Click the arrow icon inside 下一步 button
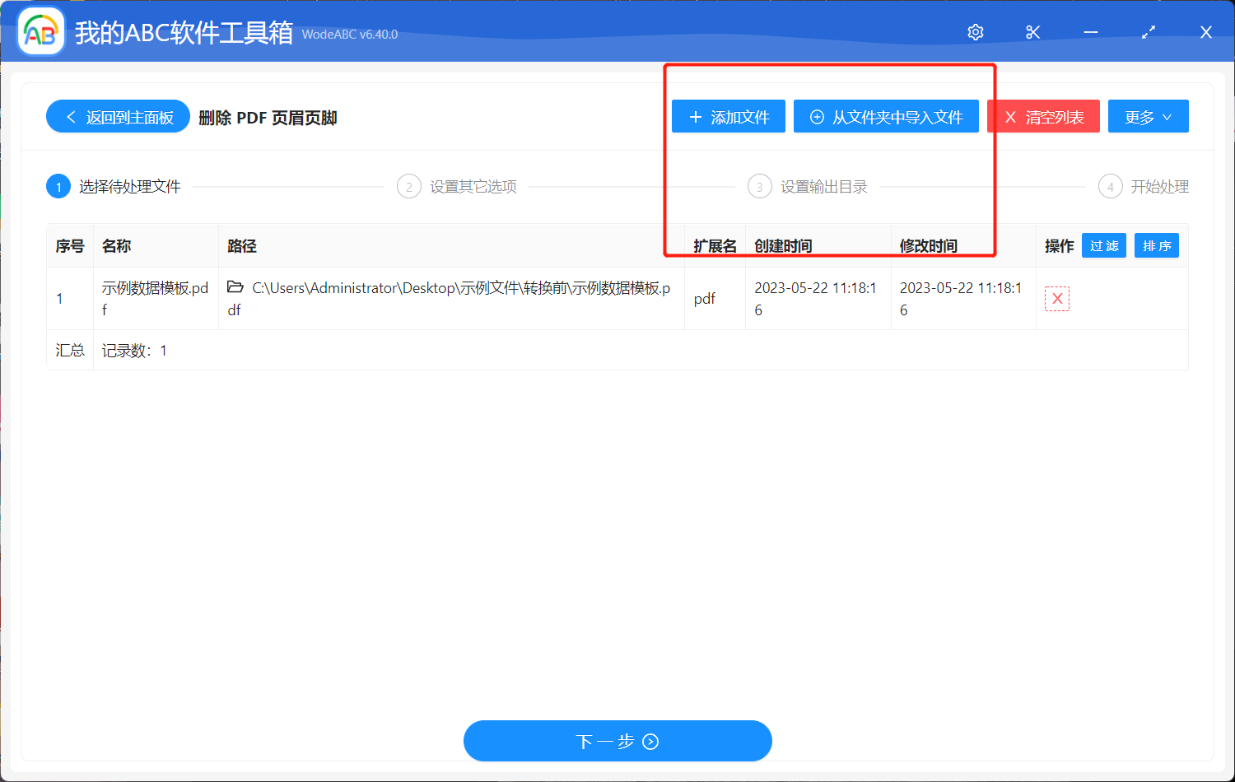The height and width of the screenshot is (782, 1235). click(x=650, y=741)
